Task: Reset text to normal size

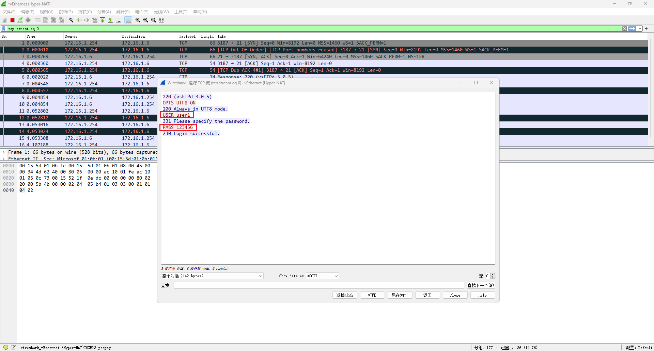Action: (154, 20)
